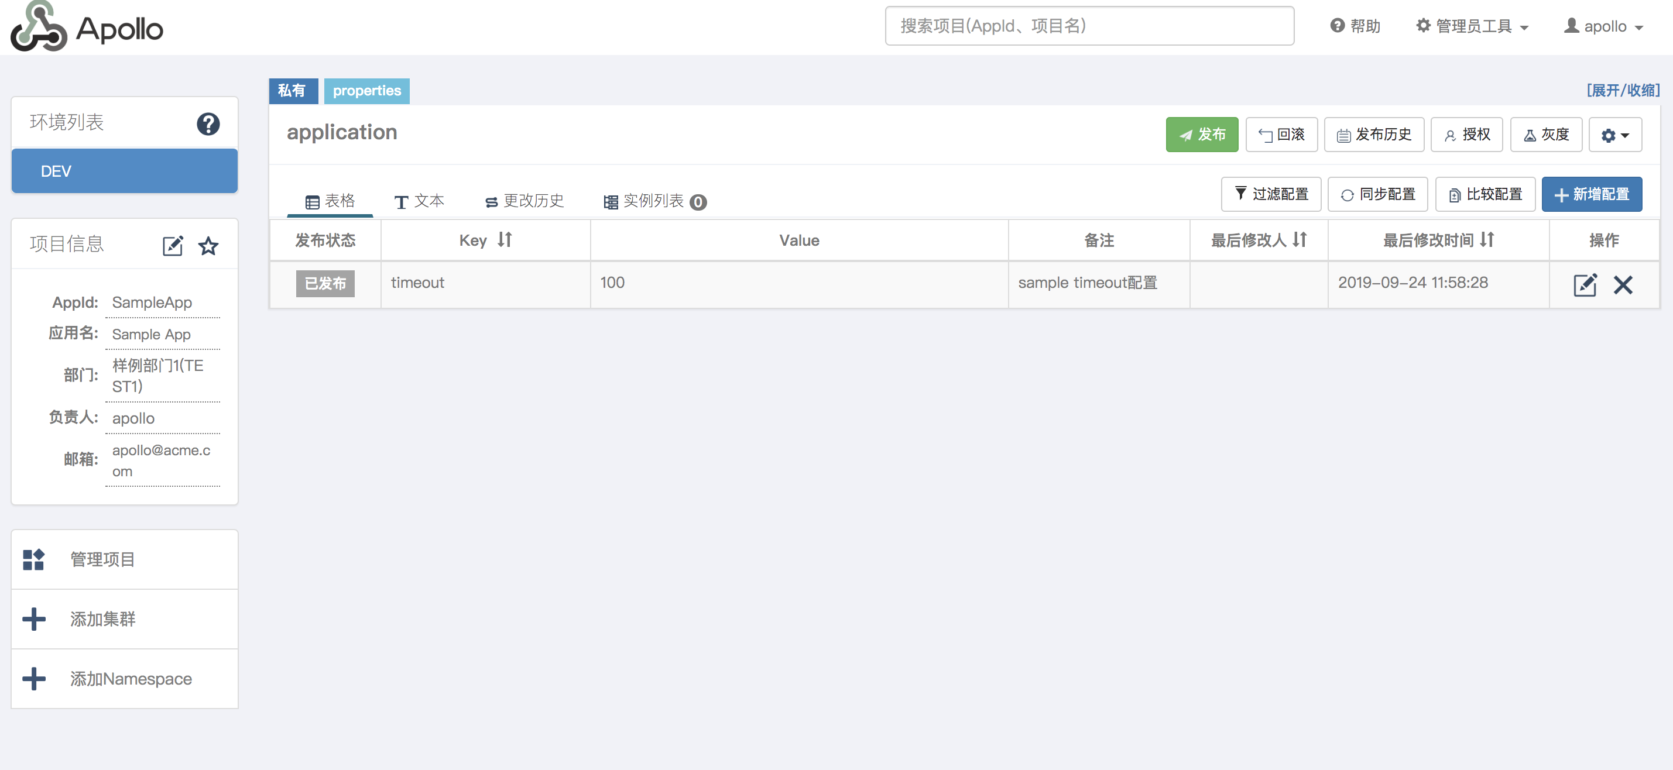
Task: Click the environment list help question-mark icon
Action: click(208, 123)
